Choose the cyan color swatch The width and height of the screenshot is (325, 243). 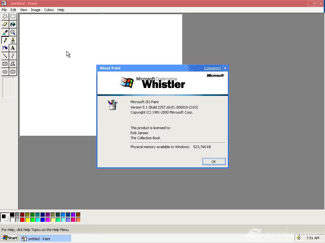38,220
